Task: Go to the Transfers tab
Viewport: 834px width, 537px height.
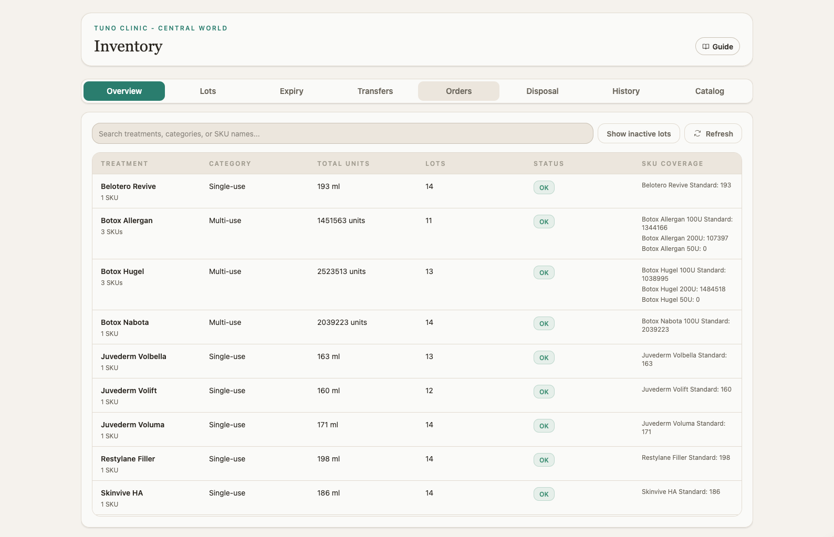Action: click(x=375, y=91)
